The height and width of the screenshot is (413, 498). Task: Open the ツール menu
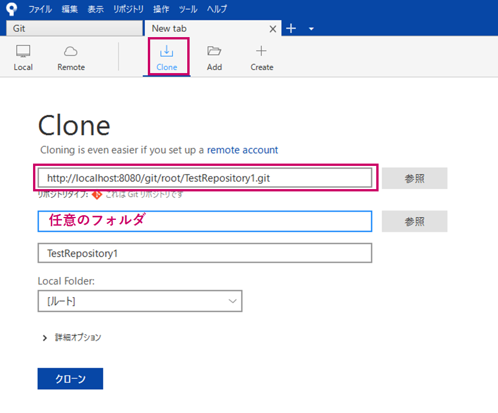[187, 9]
